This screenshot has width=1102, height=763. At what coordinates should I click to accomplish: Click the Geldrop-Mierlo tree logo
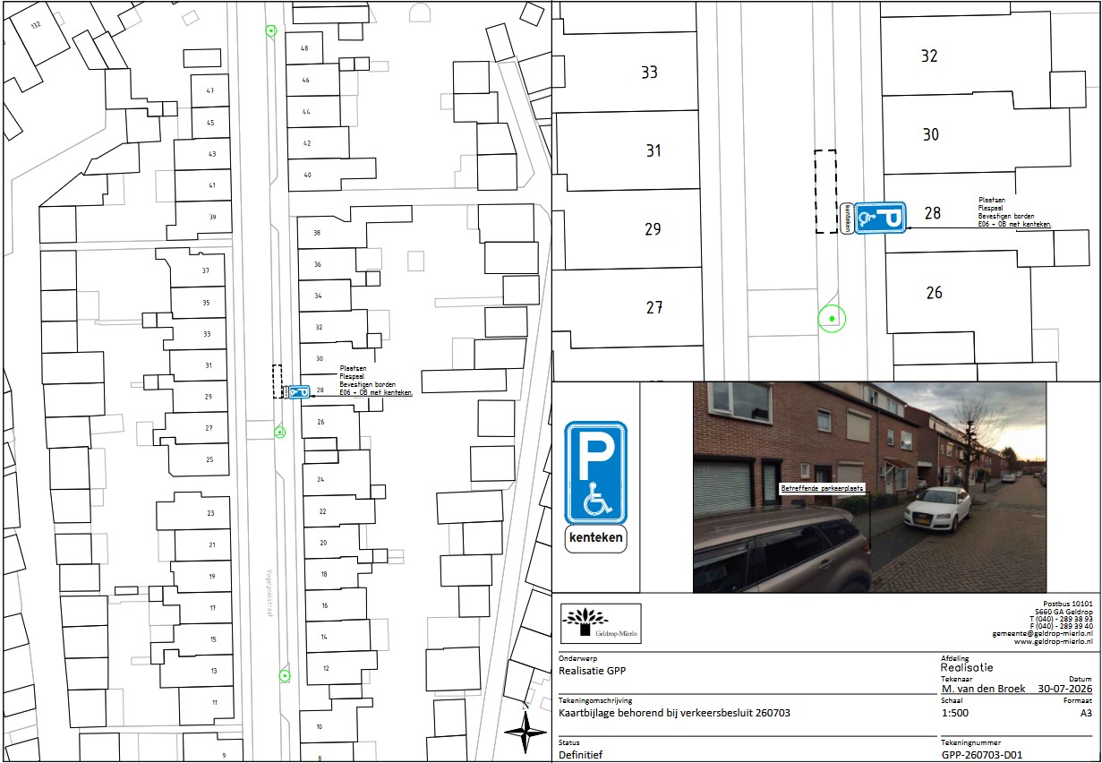[601, 623]
